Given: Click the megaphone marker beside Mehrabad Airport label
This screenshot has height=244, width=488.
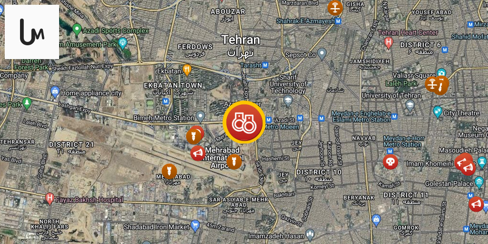Looking at the screenshot, I should pos(198,153).
